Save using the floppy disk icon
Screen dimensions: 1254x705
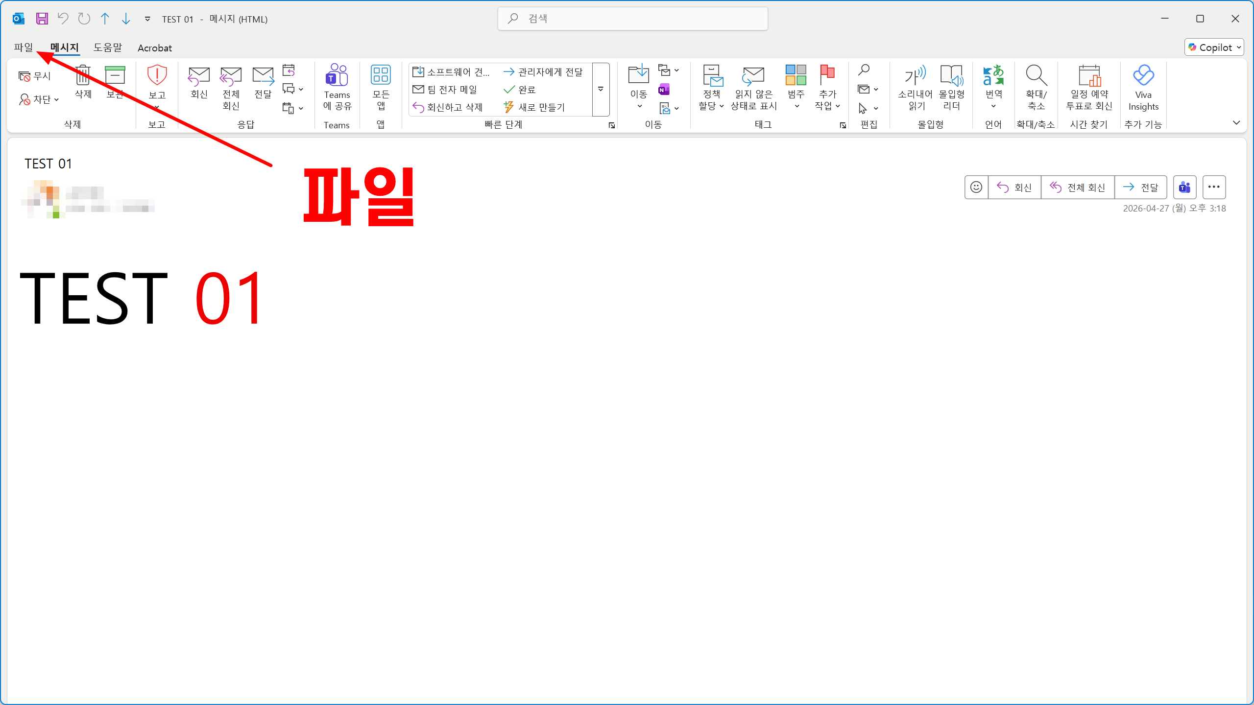point(42,19)
